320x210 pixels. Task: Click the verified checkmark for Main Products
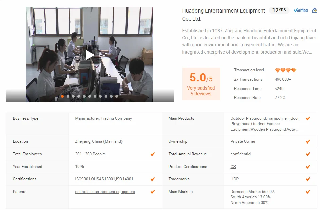click(x=308, y=118)
